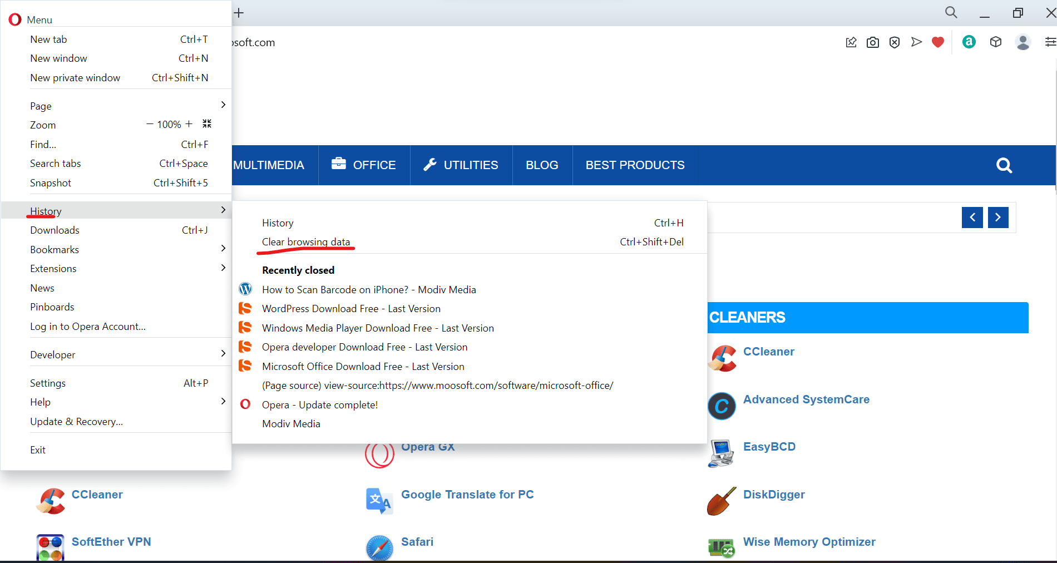Screen dimensions: 1057x563
Task: Open News menu entry
Action: click(x=116, y=288)
